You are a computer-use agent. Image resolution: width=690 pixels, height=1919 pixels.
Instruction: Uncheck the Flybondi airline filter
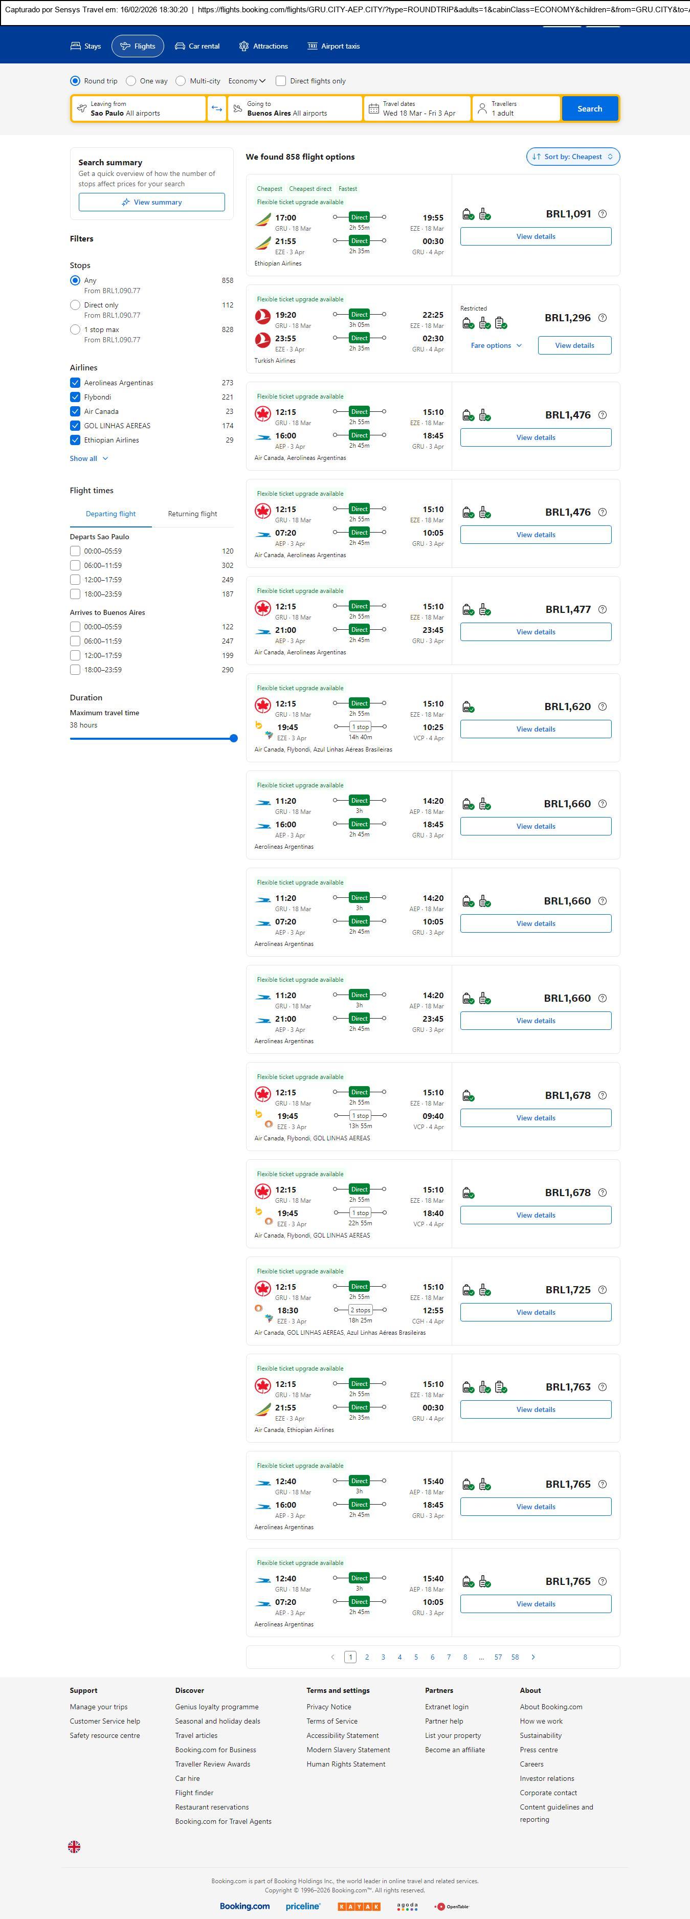coord(75,397)
